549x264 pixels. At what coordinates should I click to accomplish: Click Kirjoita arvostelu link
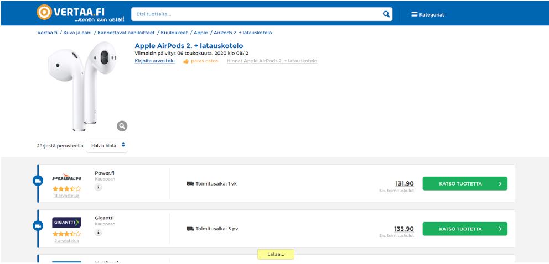(x=154, y=61)
